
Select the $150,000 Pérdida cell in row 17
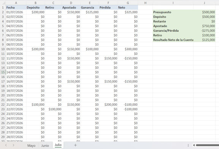click(108, 81)
